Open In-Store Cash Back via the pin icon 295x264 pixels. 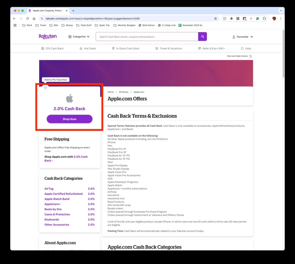click(x=113, y=49)
